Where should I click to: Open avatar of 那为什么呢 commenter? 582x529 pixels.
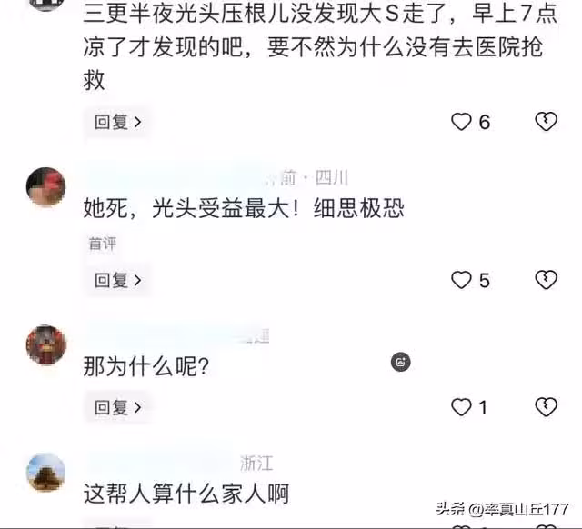pyautogui.click(x=46, y=344)
